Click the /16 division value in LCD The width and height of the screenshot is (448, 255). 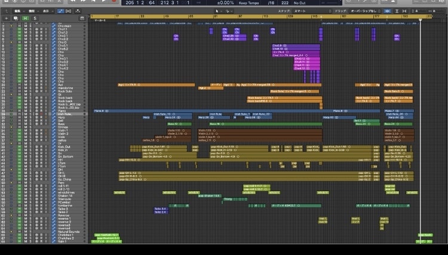pos(271,3)
